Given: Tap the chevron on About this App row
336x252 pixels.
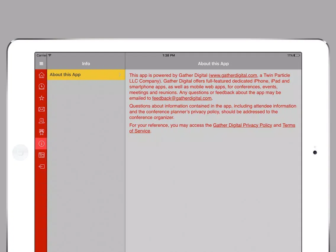Looking at the screenshot, I should tap(120, 75).
